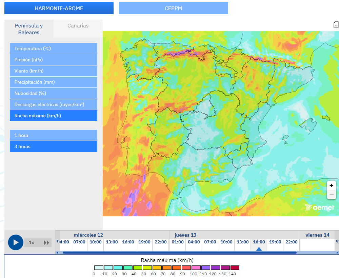
Task: Switch to the CEPPM model
Action: (173, 8)
